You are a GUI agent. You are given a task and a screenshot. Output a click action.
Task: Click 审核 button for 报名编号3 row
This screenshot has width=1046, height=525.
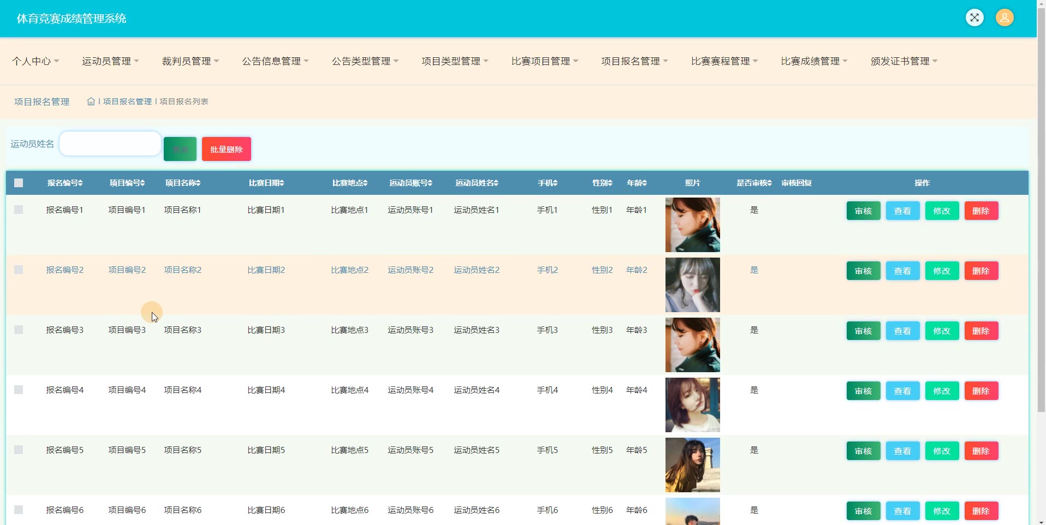click(863, 331)
